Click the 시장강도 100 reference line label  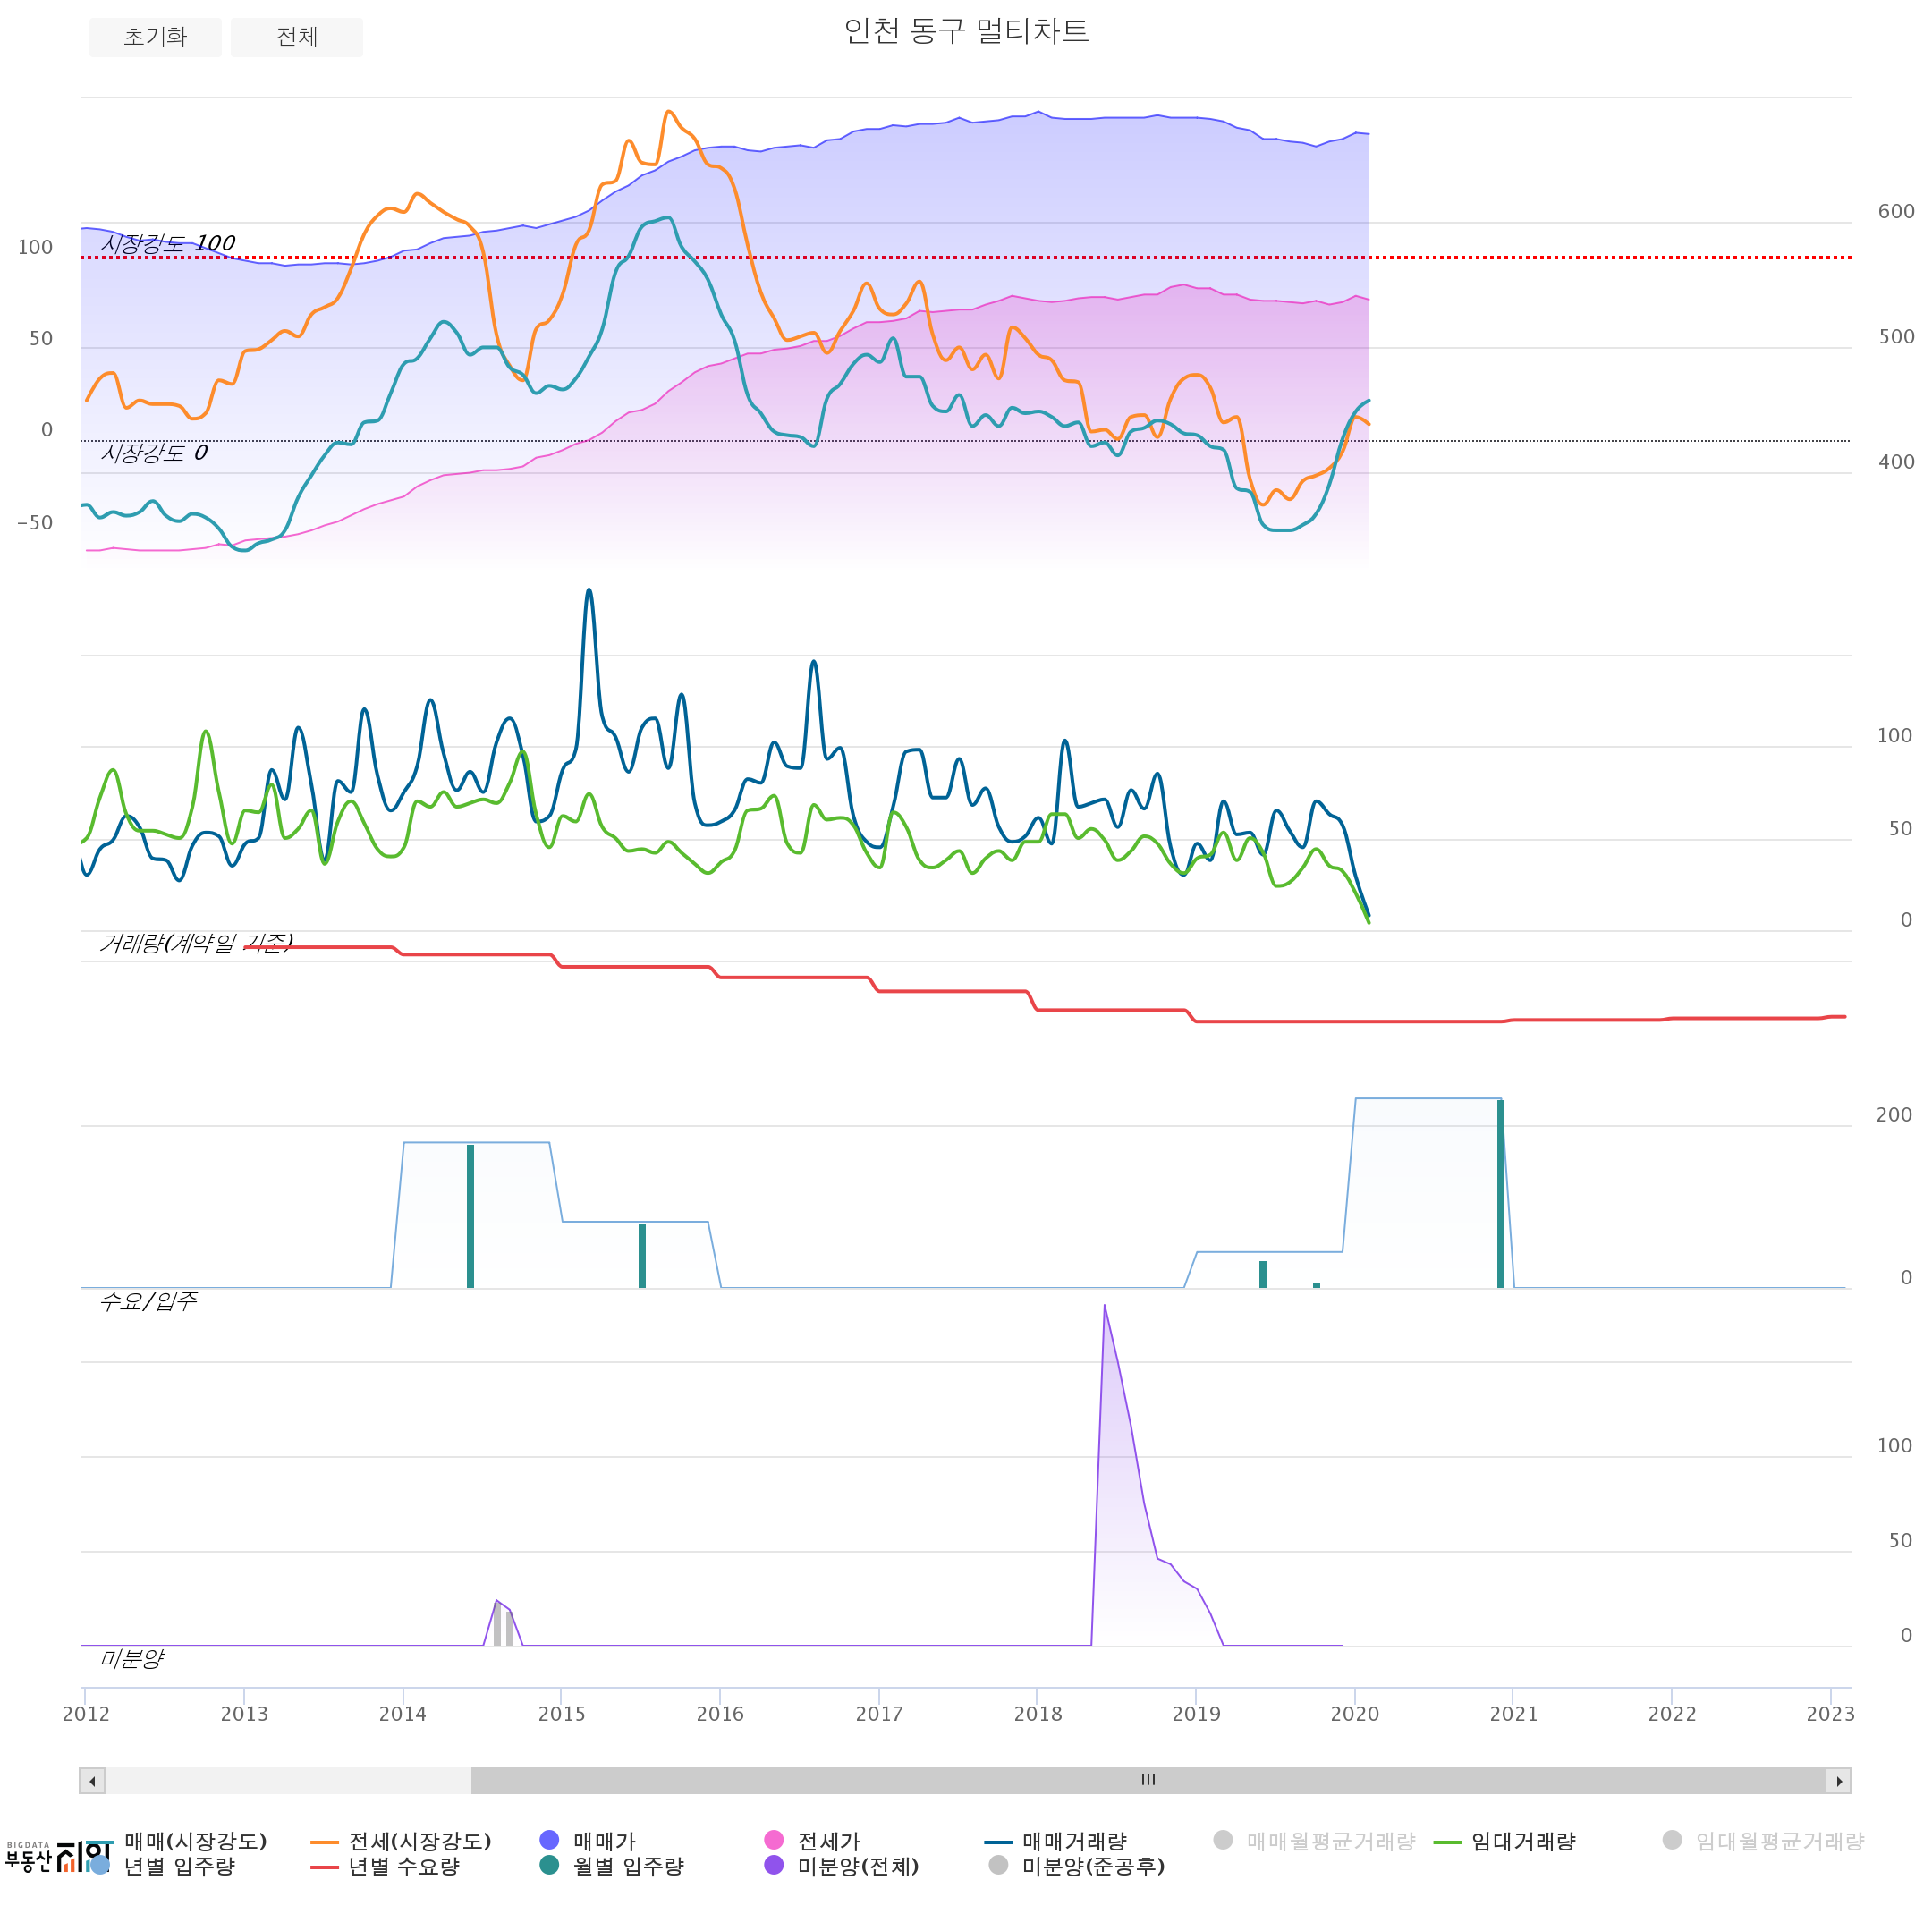(x=168, y=243)
